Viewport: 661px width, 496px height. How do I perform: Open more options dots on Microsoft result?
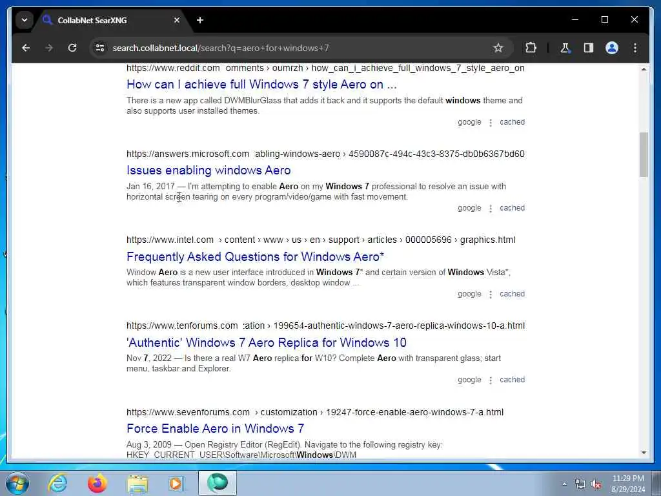click(x=491, y=209)
